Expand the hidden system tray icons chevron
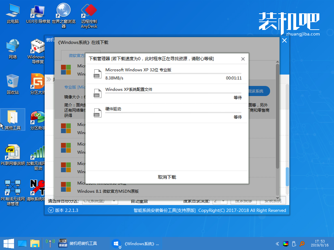 coord(277,243)
